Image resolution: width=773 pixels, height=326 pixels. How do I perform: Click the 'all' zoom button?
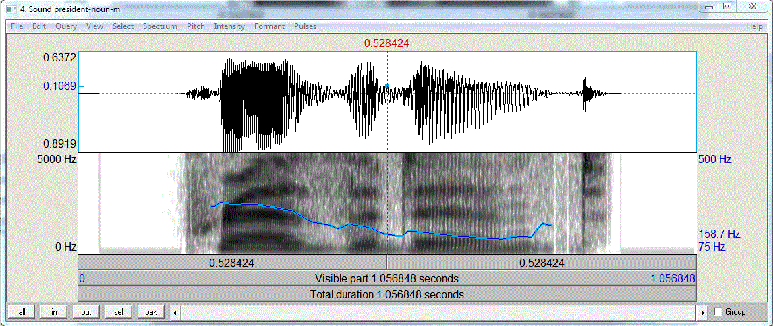[x=22, y=312]
